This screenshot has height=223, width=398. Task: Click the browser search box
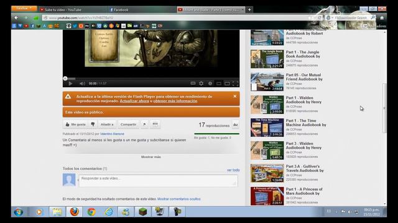(351, 18)
